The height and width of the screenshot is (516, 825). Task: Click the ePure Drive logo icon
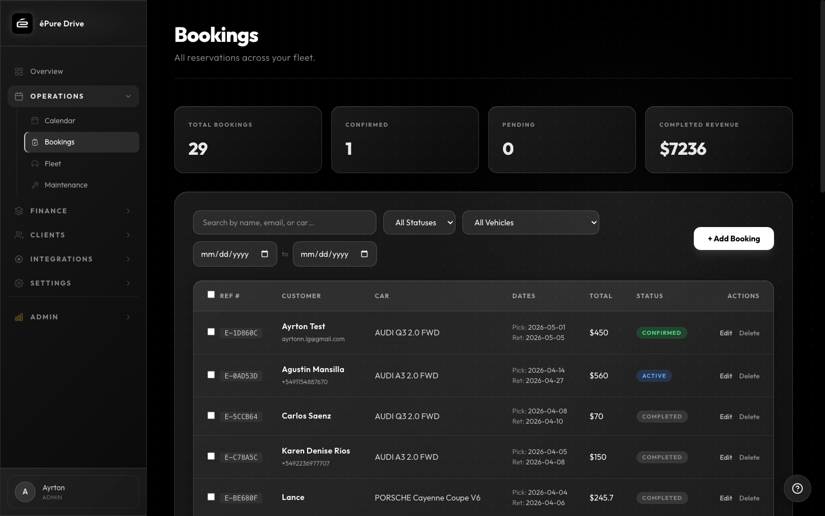pos(22,24)
